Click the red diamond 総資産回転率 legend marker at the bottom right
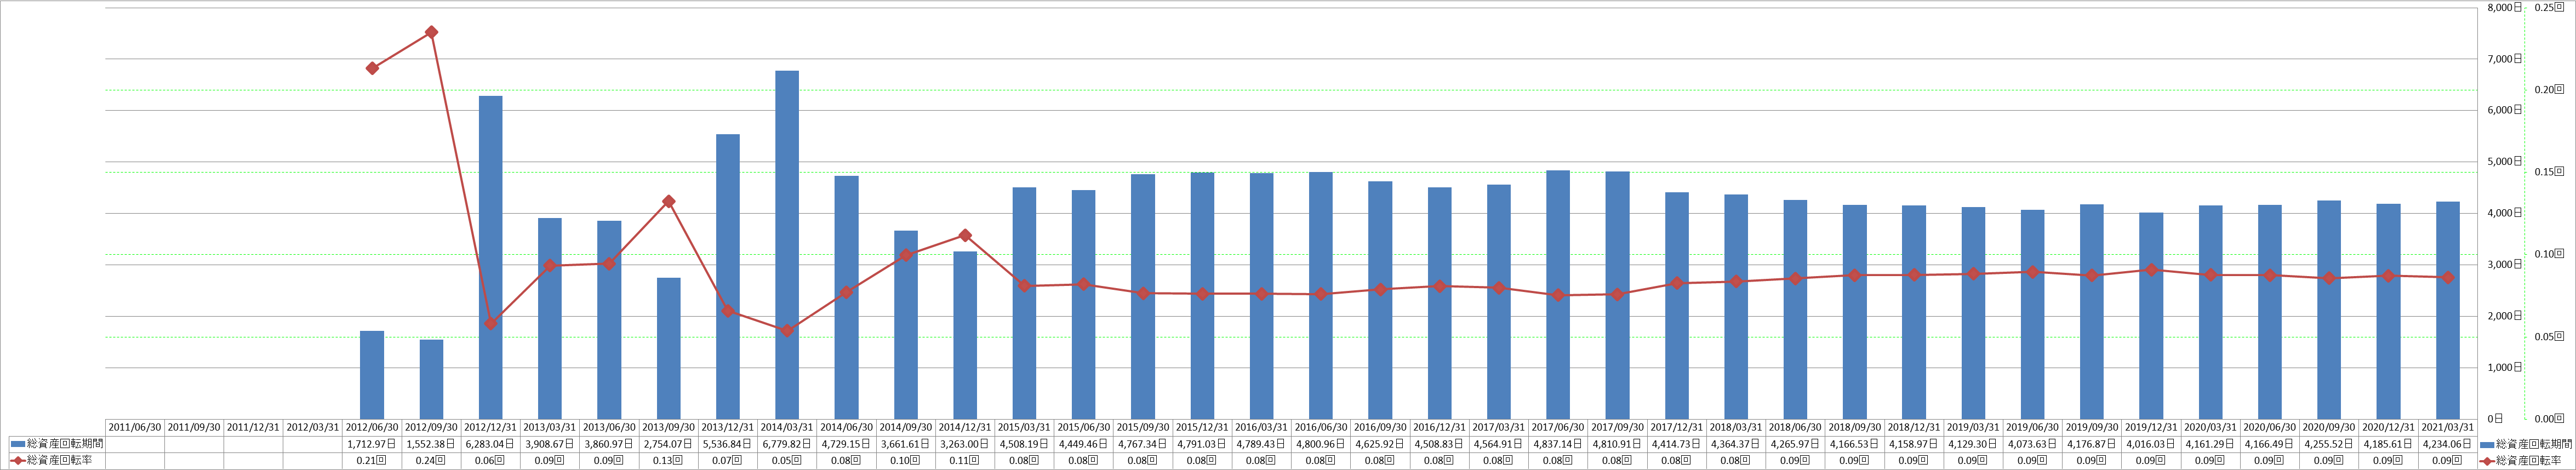The width and height of the screenshot is (2576, 470). [2486, 460]
